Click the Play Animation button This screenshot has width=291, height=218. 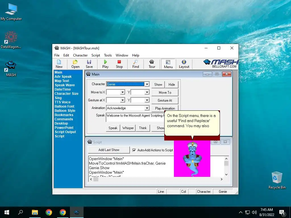pyautogui.click(x=165, y=108)
